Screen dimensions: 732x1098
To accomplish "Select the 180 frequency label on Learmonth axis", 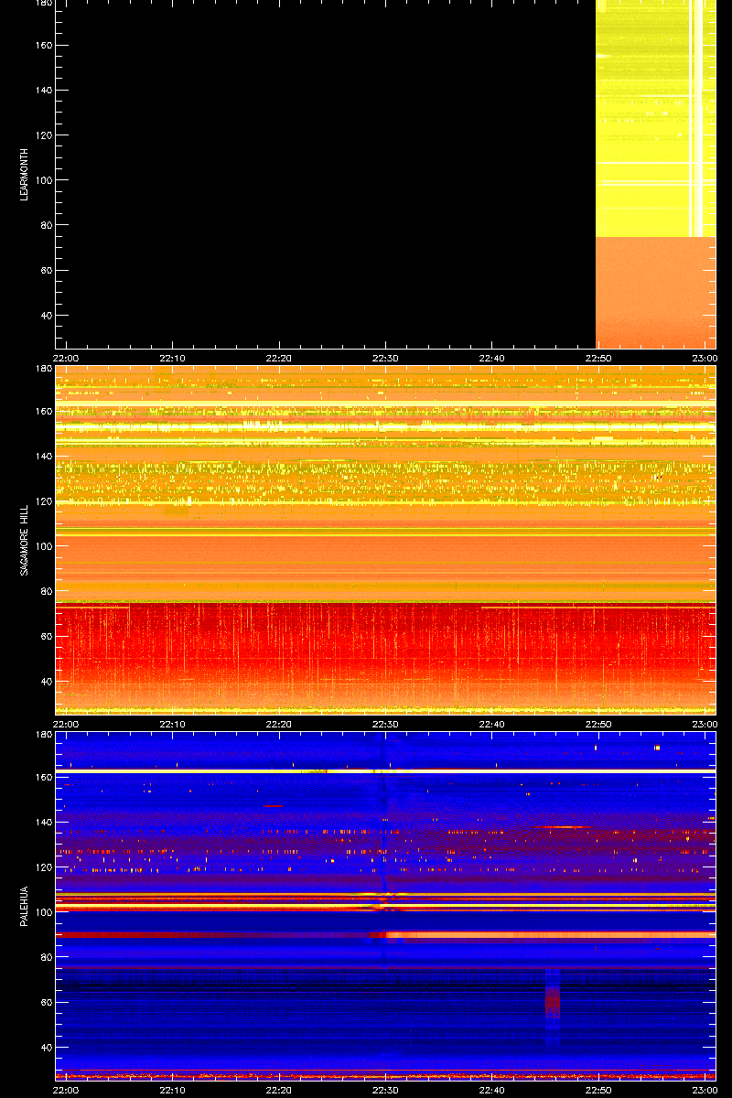I will [x=43, y=5].
